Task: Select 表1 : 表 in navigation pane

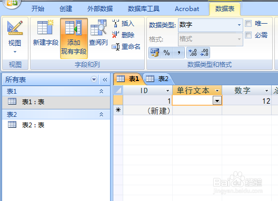Action: point(56,102)
